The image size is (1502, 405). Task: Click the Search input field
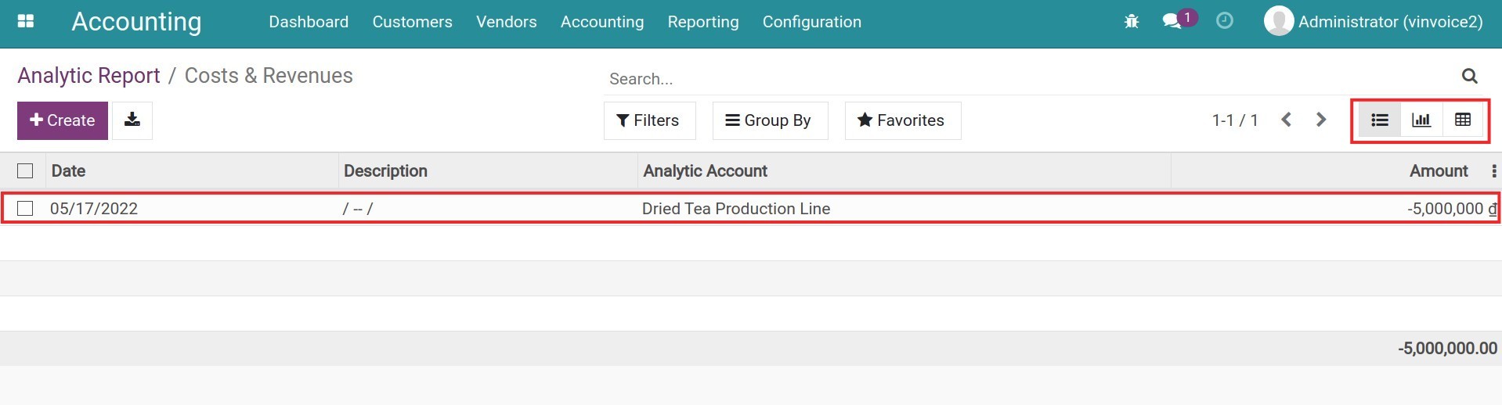[x=1018, y=79]
